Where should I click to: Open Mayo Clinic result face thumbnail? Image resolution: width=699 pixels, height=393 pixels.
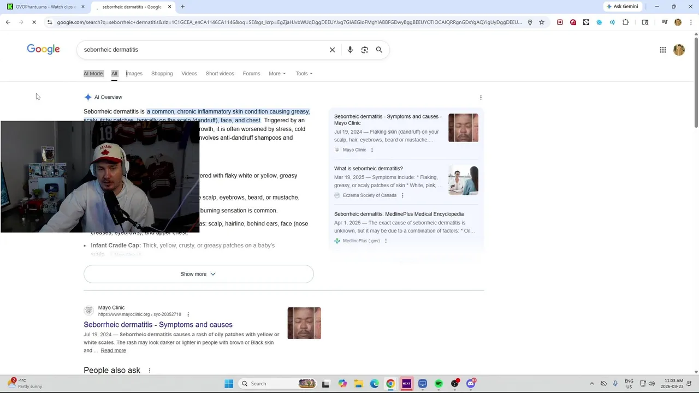[304, 323]
